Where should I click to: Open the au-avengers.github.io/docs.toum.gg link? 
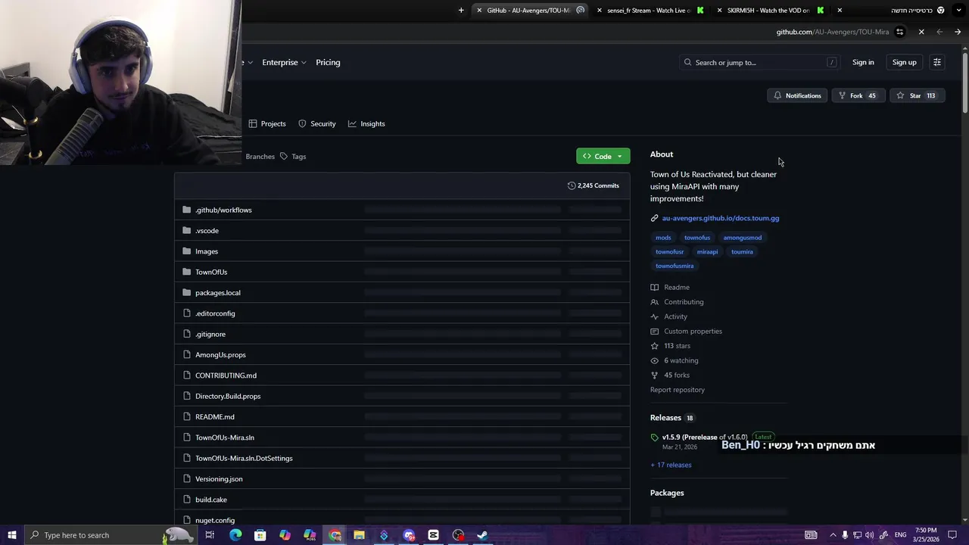pyautogui.click(x=721, y=218)
